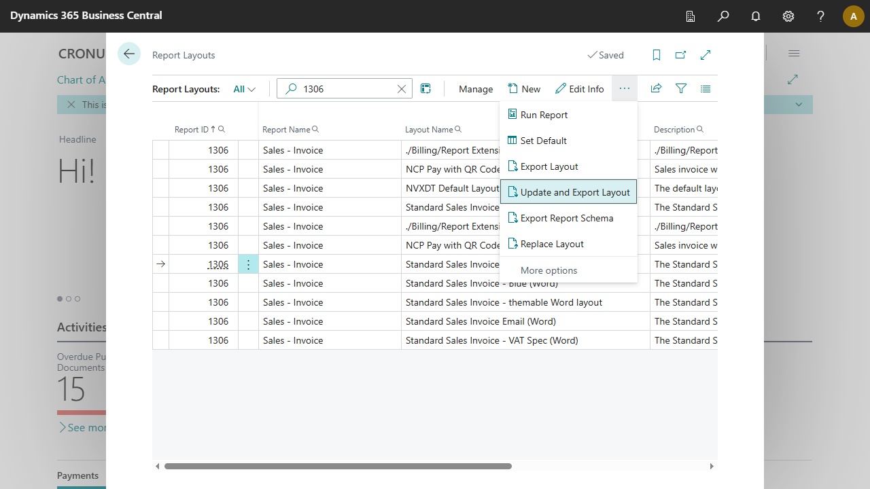This screenshot has width=870, height=489.
Task: Open the settings gear
Action: coord(788,16)
